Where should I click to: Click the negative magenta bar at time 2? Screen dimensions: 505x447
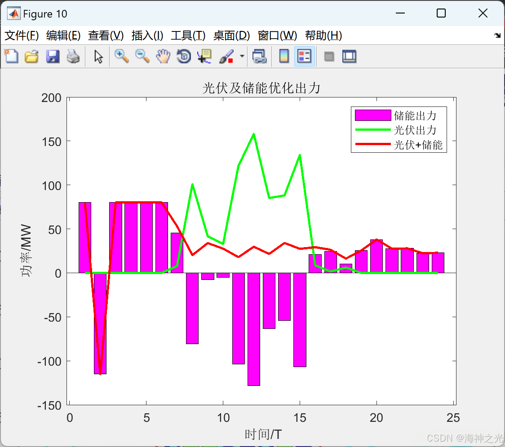tap(100, 323)
